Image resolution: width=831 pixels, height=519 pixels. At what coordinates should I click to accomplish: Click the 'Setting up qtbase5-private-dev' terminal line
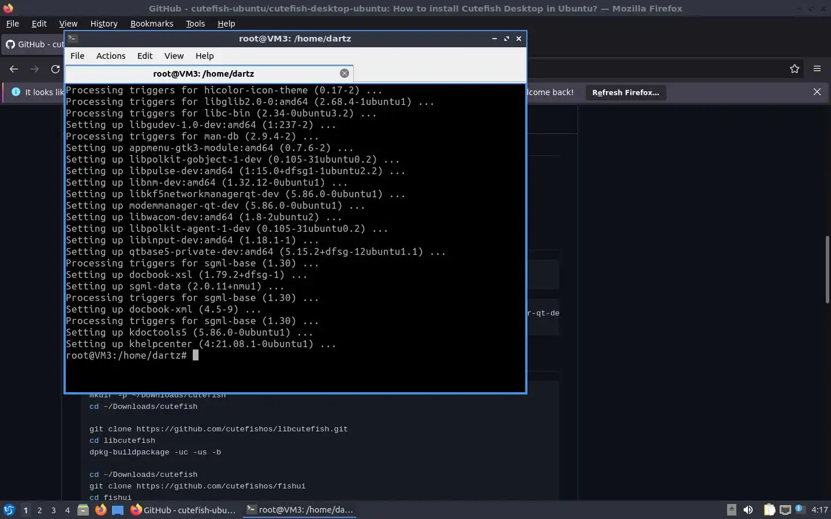[x=256, y=251]
